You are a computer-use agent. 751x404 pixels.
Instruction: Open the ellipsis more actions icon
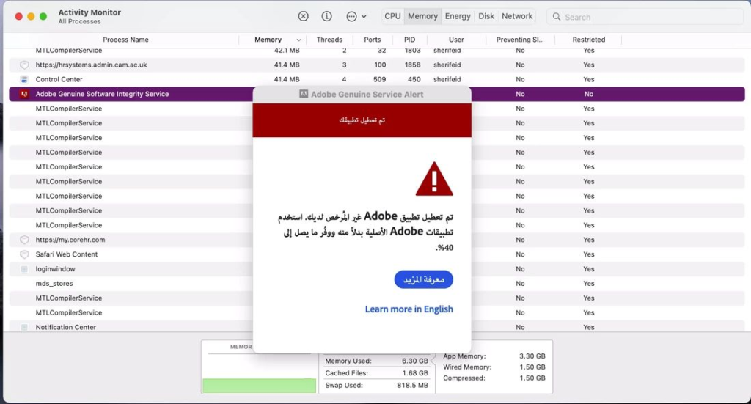(351, 16)
